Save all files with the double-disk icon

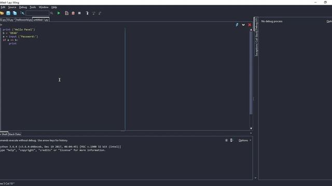point(15,13)
